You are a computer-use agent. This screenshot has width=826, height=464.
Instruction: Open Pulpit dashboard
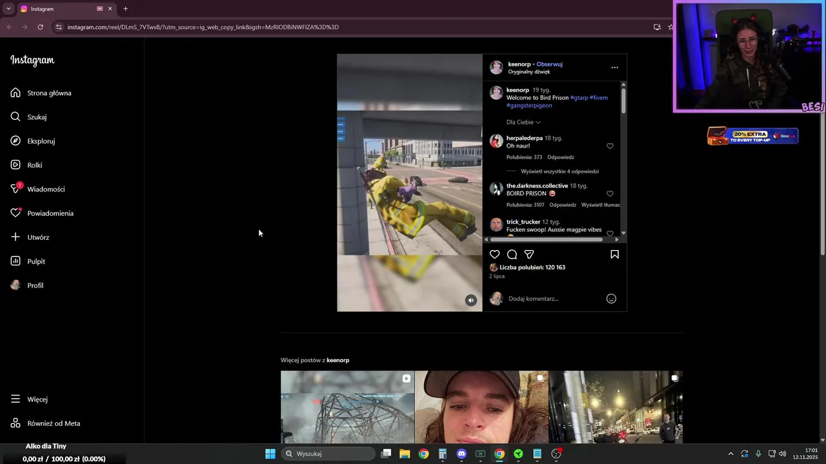click(28, 261)
